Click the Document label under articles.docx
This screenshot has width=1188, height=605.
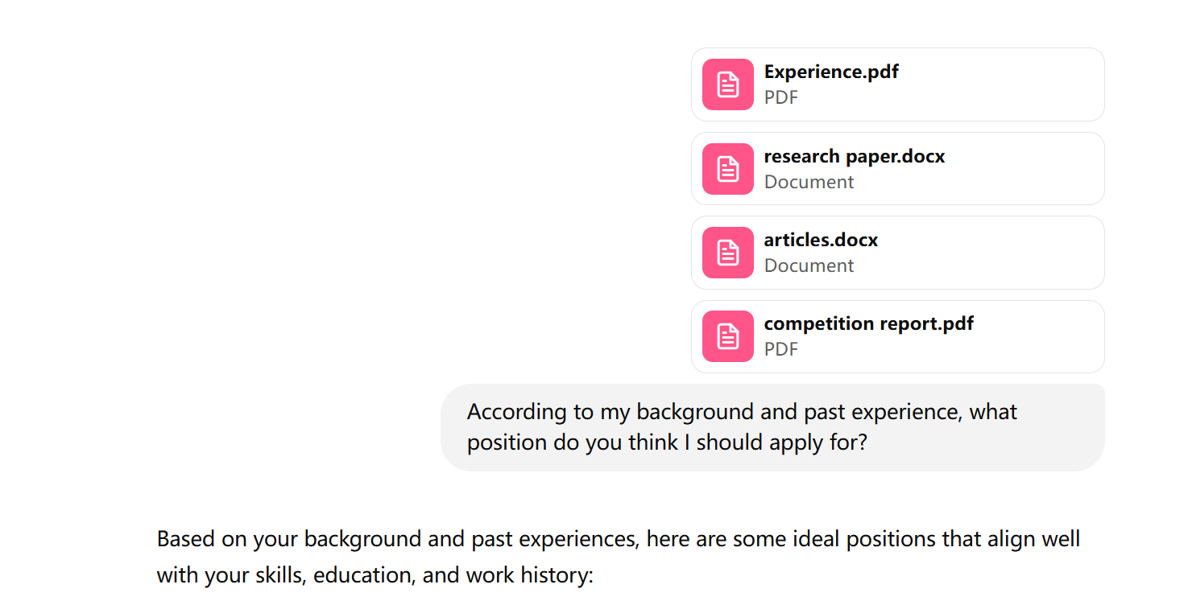809,265
